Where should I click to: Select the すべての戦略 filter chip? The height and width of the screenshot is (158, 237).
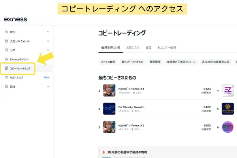pos(107,62)
